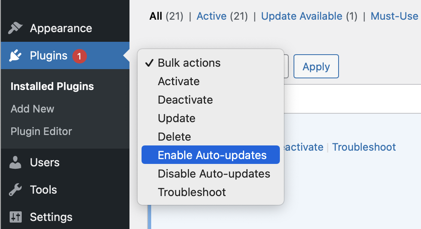Click the Tools wrench icon
Image resolution: width=421 pixels, height=229 pixels.
click(16, 190)
